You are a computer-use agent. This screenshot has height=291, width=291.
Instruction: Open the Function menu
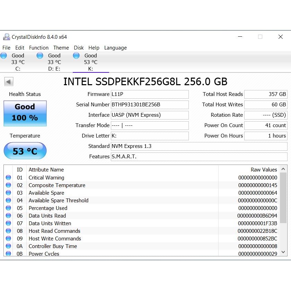pos(38,48)
